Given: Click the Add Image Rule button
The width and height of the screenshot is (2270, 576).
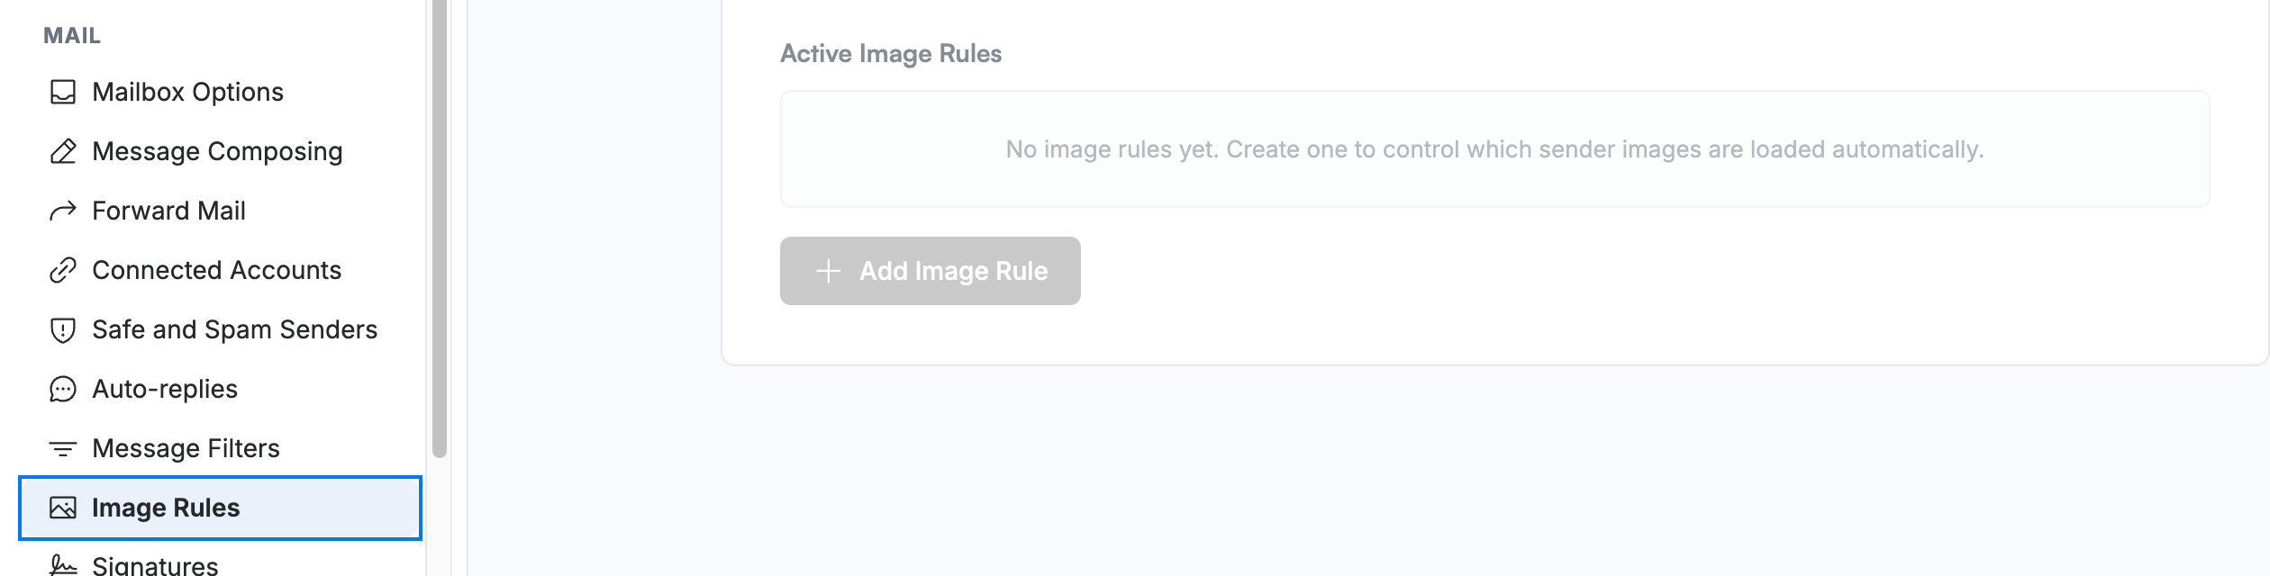Looking at the screenshot, I should click(931, 271).
